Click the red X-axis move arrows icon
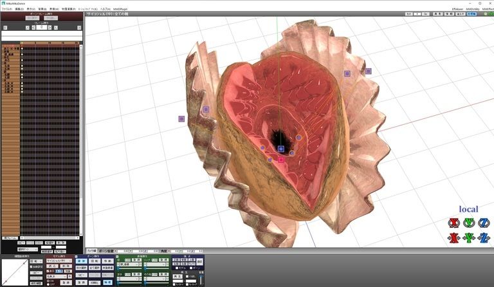 454,237
